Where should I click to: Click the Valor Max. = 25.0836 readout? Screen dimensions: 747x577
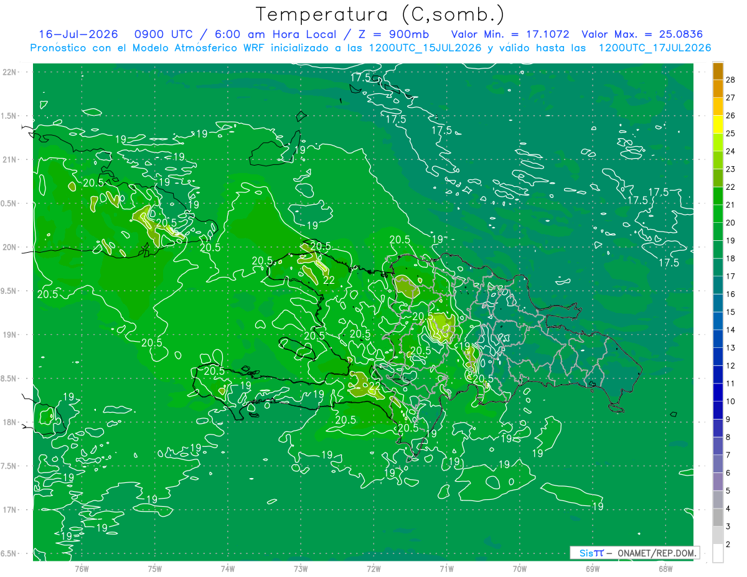click(x=642, y=34)
